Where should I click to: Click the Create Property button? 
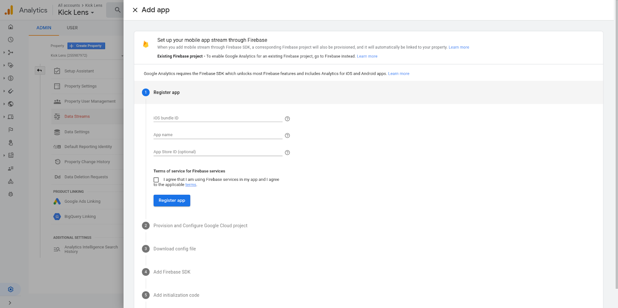[86, 46]
